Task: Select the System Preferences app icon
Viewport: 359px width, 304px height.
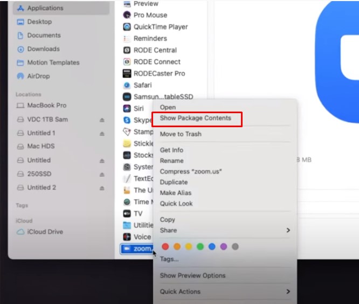Action: [x=127, y=167]
